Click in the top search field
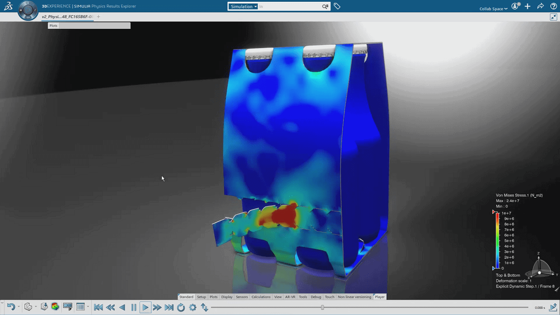The height and width of the screenshot is (315, 560). 289,7
